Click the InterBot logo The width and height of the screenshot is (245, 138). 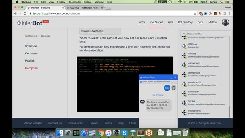(33, 23)
